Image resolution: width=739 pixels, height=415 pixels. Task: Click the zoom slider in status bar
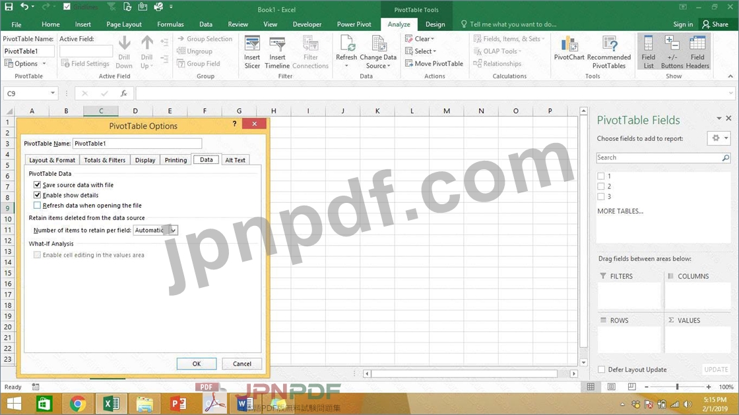coord(677,387)
